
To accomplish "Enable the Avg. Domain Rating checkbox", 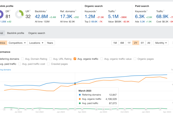I will pyautogui.click(x=22, y=59).
